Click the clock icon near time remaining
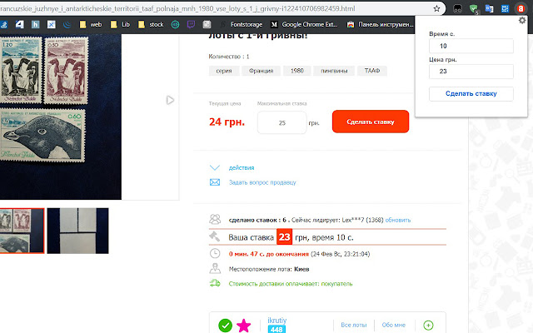This screenshot has height=333, width=533. 215,253
